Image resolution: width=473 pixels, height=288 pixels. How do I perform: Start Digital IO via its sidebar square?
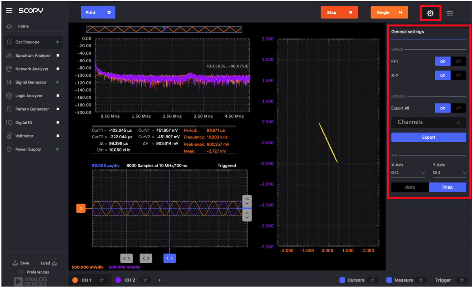[58, 123]
